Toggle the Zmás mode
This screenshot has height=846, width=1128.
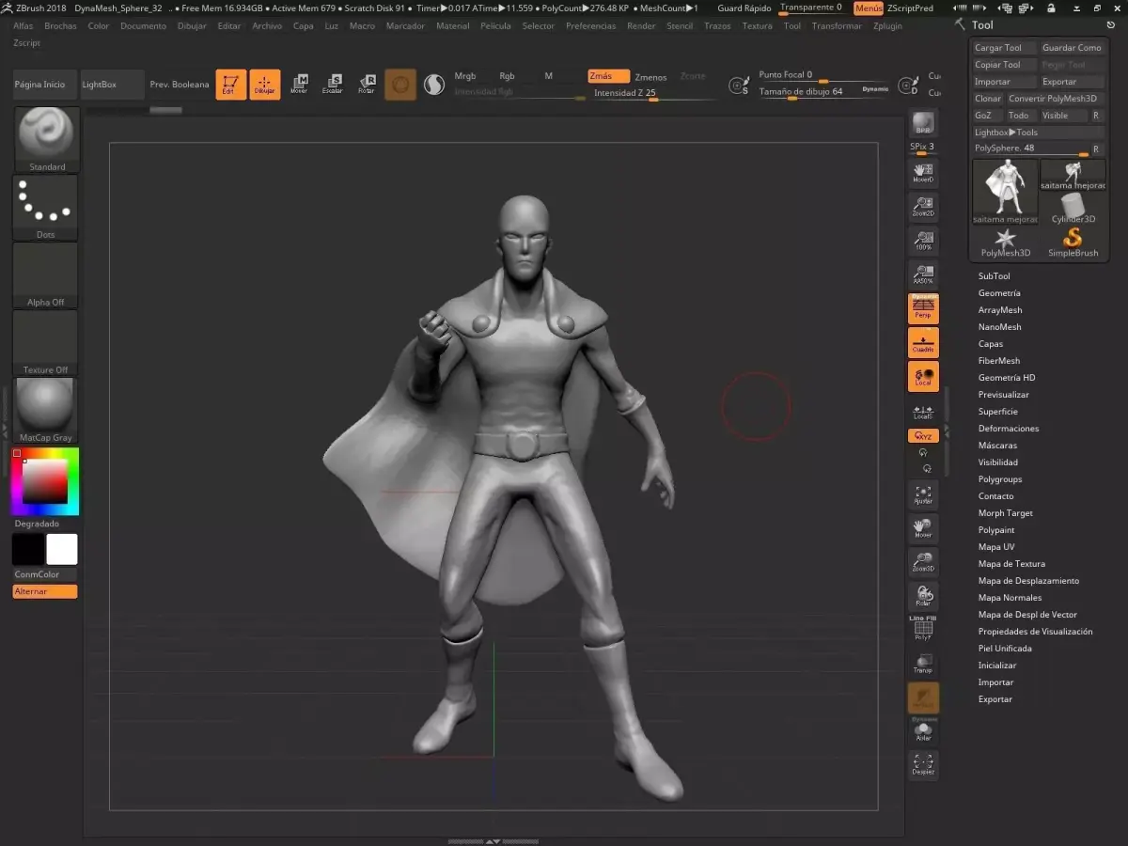608,76
